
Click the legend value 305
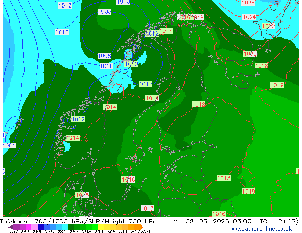point(111,231)
